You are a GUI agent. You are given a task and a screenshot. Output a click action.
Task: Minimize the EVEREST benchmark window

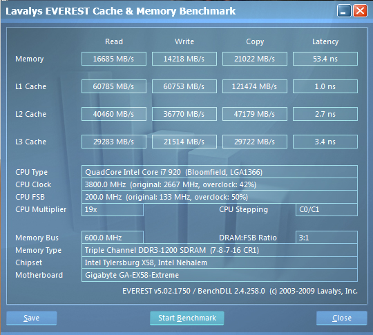tap(344, 11)
